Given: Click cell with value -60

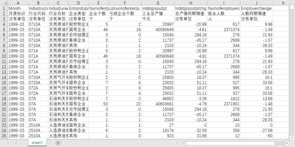Looking at the screenshot, I should (x=256, y=136).
